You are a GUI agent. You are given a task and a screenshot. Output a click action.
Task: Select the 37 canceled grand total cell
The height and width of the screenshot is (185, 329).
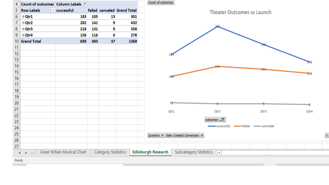click(107, 41)
